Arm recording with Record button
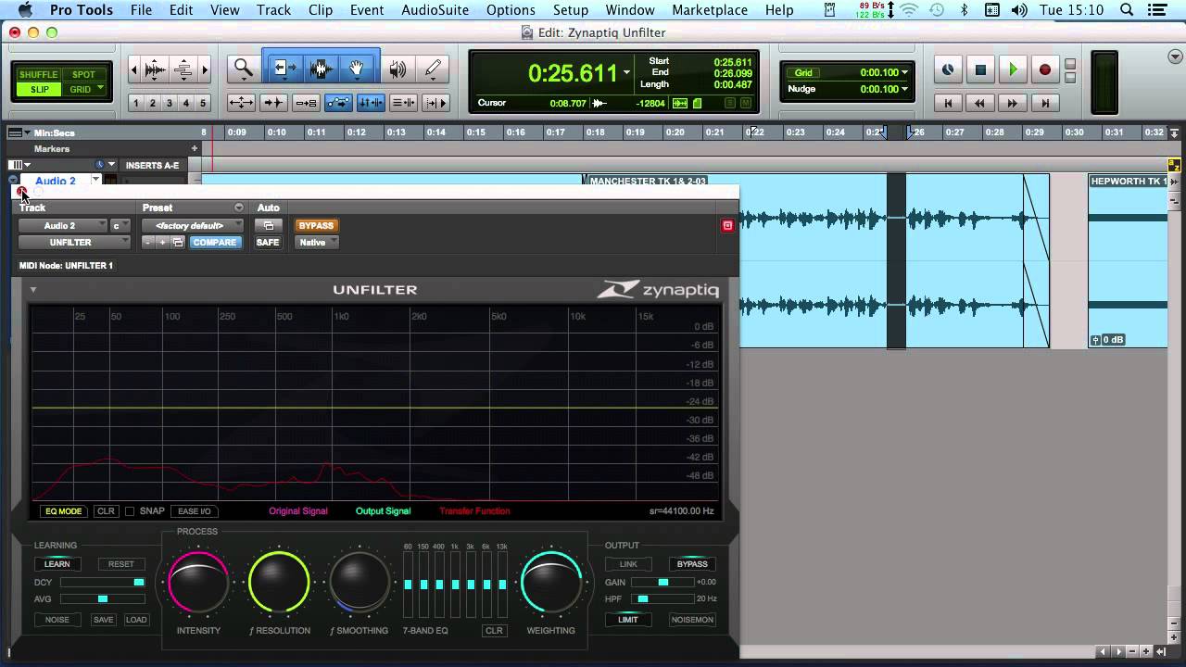This screenshot has height=667, width=1186. (1044, 69)
